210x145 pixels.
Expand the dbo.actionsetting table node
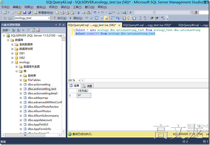(21, 84)
